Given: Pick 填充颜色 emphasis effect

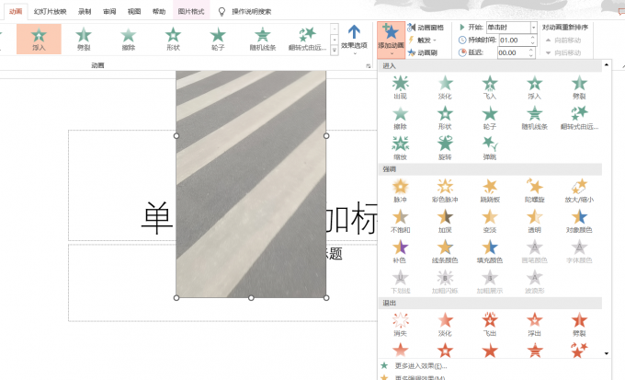Looking at the screenshot, I should click(x=490, y=251).
